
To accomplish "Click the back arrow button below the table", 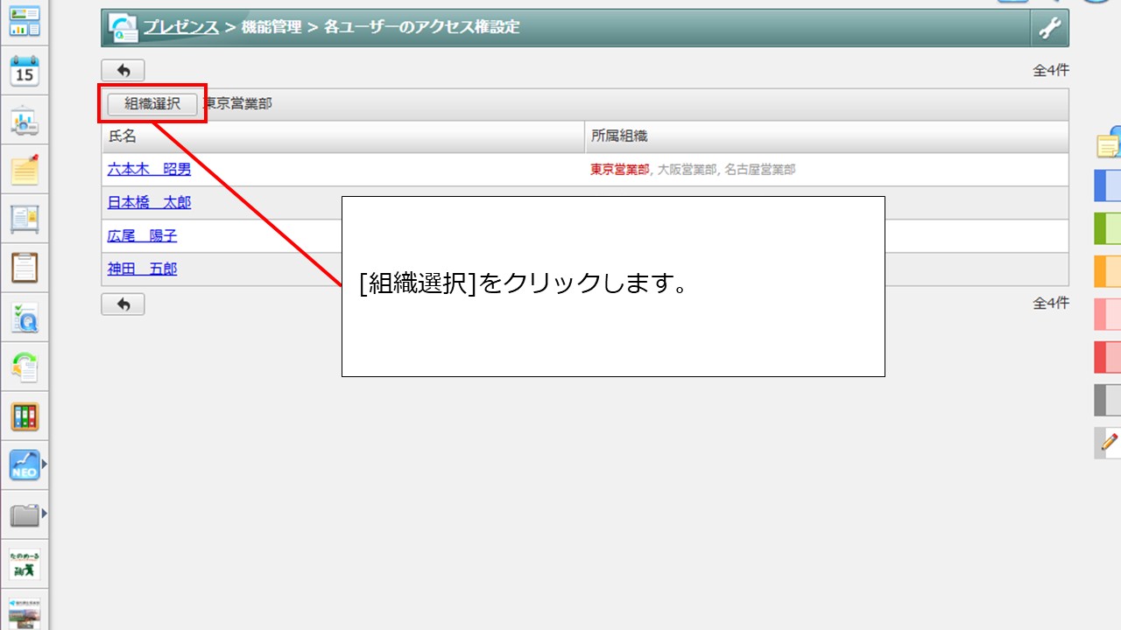I will click(123, 304).
